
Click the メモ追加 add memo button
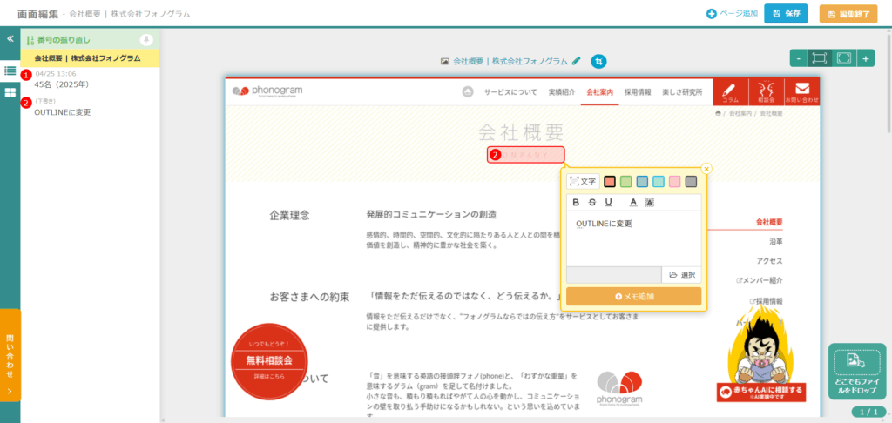633,297
